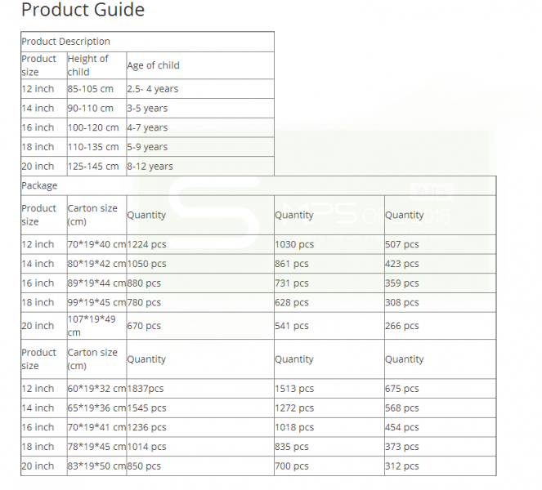Select the 85-105 cm height cell
The width and height of the screenshot is (542, 490).
pyautogui.click(x=91, y=89)
